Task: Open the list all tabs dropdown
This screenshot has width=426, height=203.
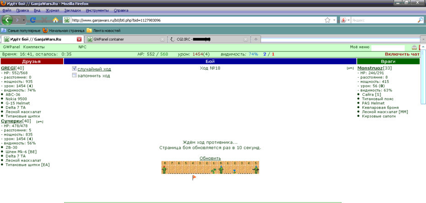Action: click(423, 39)
